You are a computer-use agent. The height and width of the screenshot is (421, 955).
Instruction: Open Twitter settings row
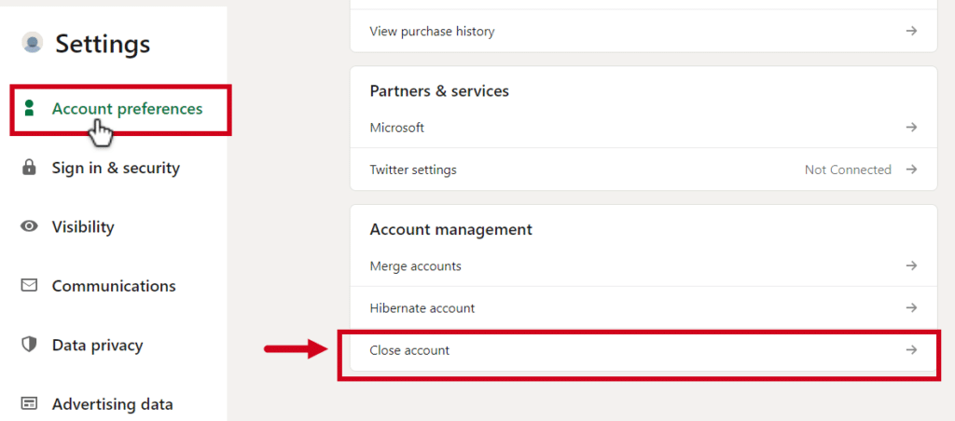tap(413, 170)
